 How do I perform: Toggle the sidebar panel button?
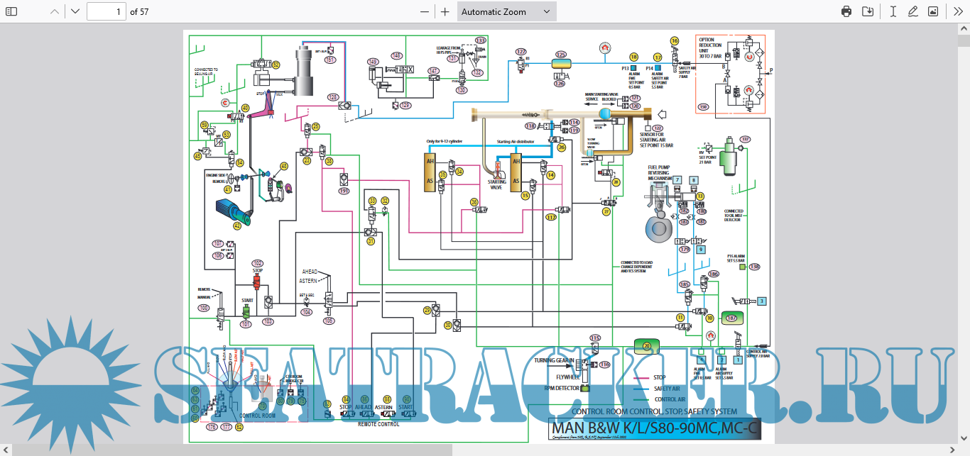click(x=11, y=11)
